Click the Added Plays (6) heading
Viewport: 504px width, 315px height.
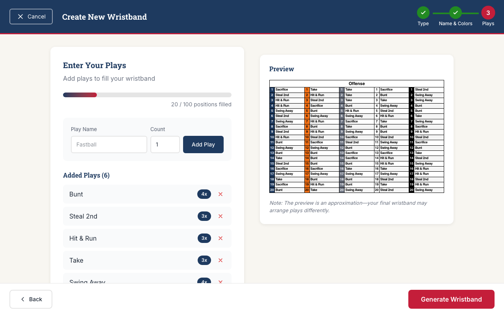pyautogui.click(x=86, y=175)
